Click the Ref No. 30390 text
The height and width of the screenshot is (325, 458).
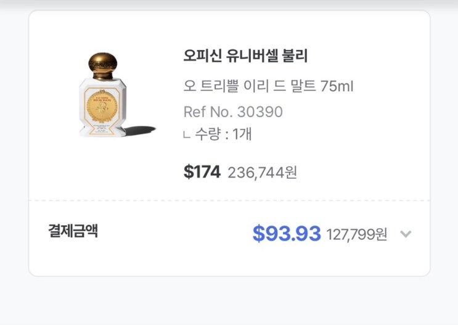(233, 112)
